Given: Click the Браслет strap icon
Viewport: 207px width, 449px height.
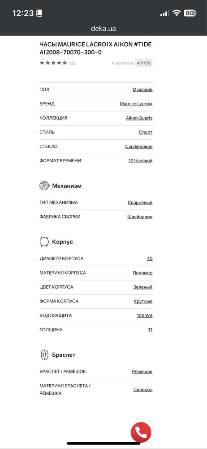Looking at the screenshot, I should tap(44, 355).
